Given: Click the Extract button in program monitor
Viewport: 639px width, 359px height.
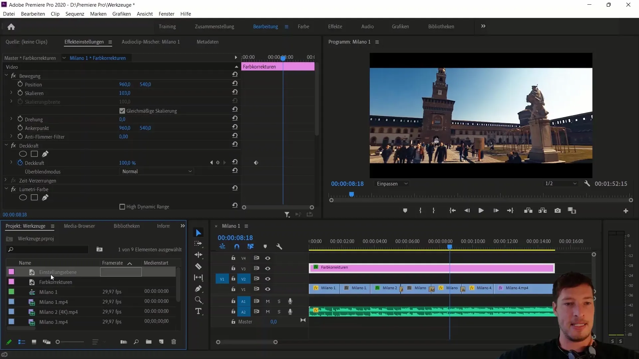Looking at the screenshot, I should pyautogui.click(x=543, y=211).
